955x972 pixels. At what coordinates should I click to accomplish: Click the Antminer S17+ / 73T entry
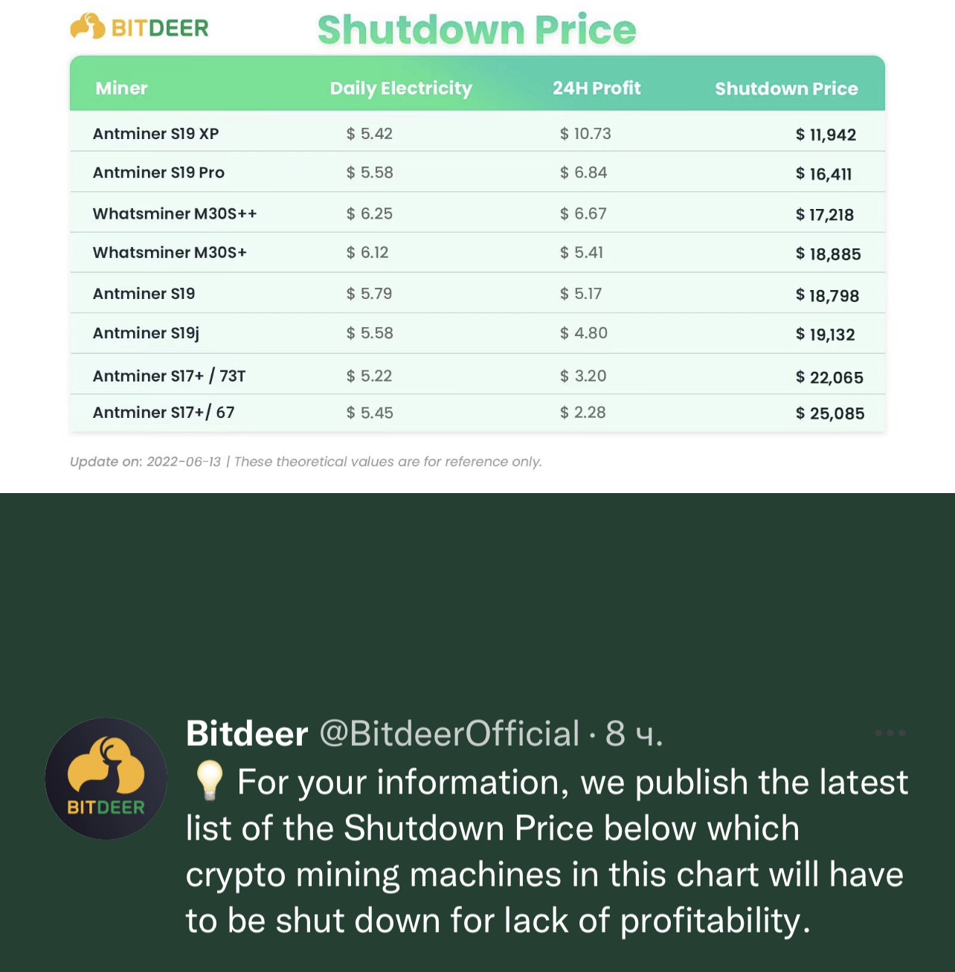click(169, 376)
